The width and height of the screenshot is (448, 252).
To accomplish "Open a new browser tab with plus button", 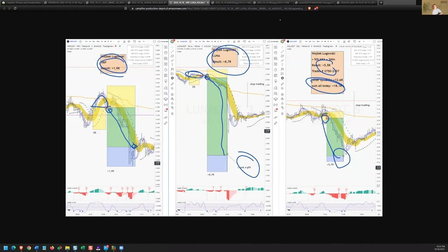I will pyautogui.click(x=381, y=2).
